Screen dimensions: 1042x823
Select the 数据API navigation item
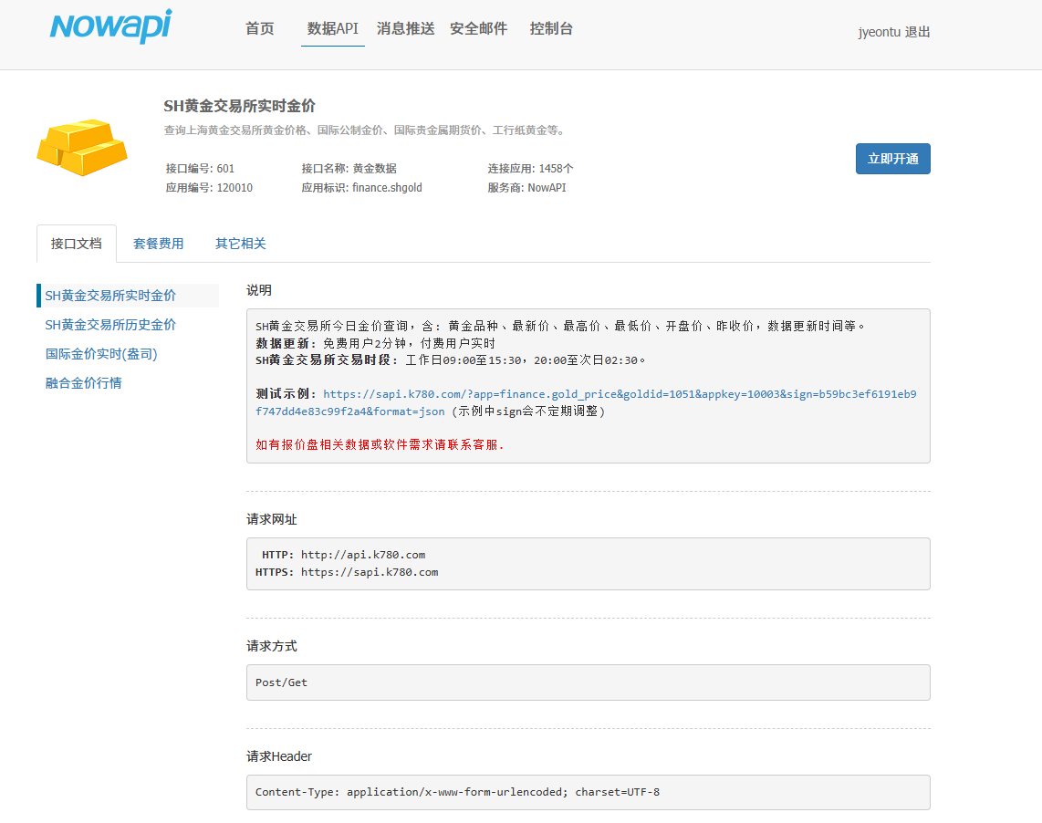point(332,28)
